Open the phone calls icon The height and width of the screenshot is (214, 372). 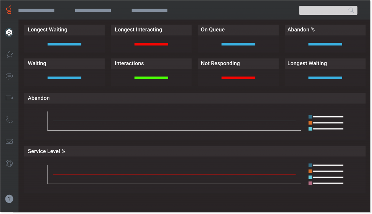[x=9, y=120]
